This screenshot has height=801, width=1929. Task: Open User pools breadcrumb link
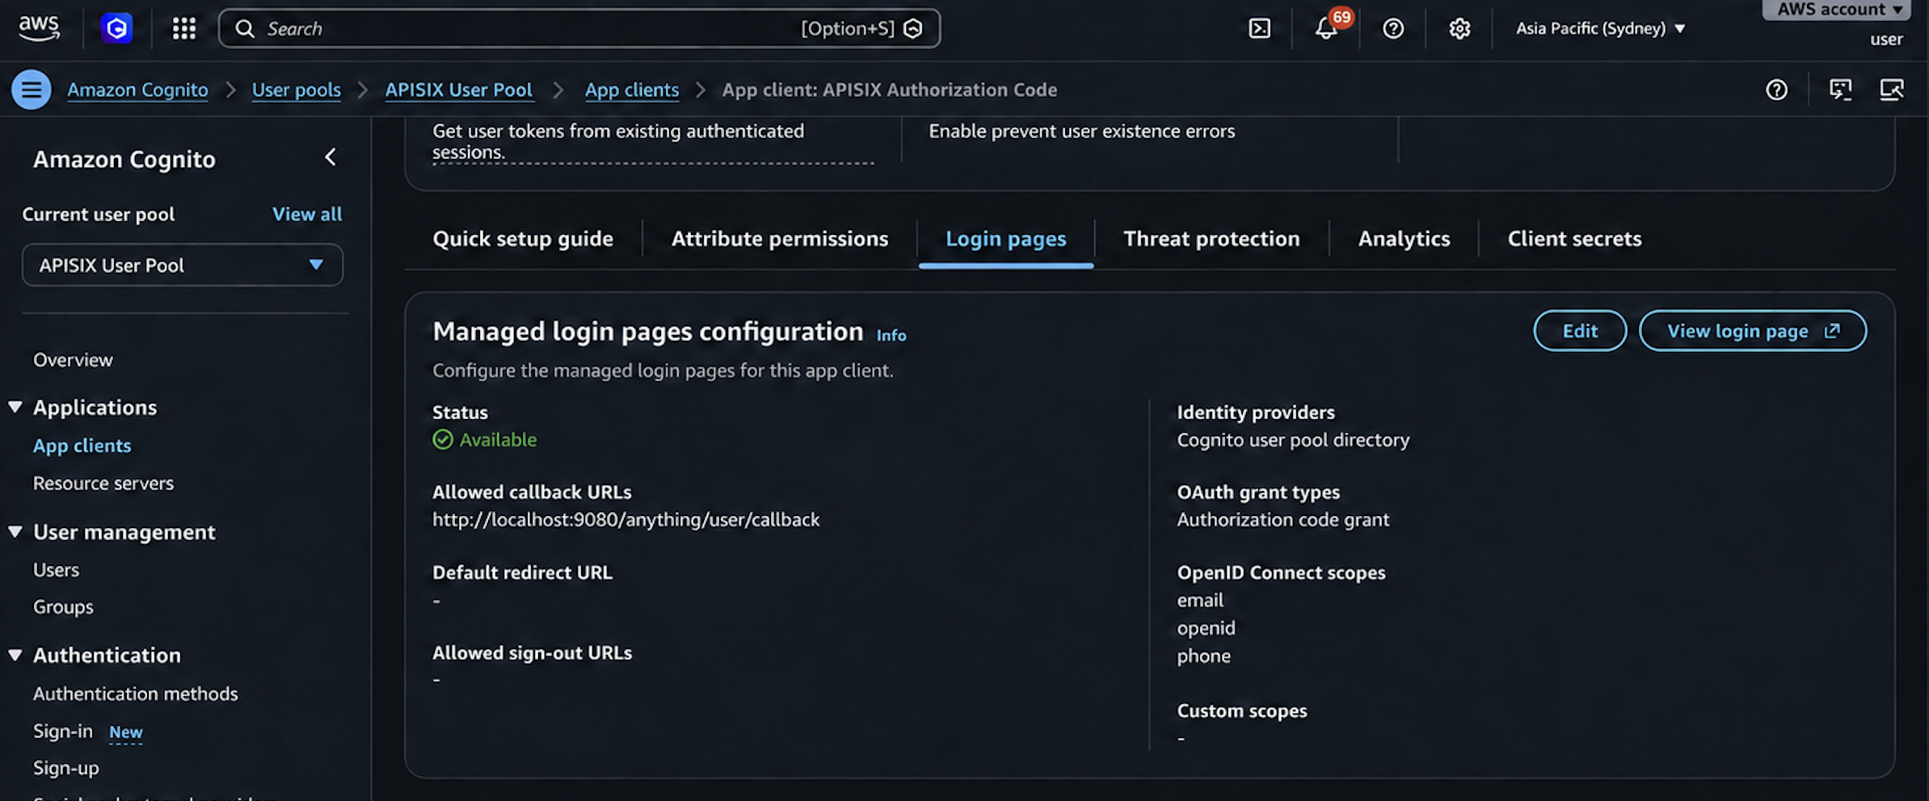[x=297, y=90]
